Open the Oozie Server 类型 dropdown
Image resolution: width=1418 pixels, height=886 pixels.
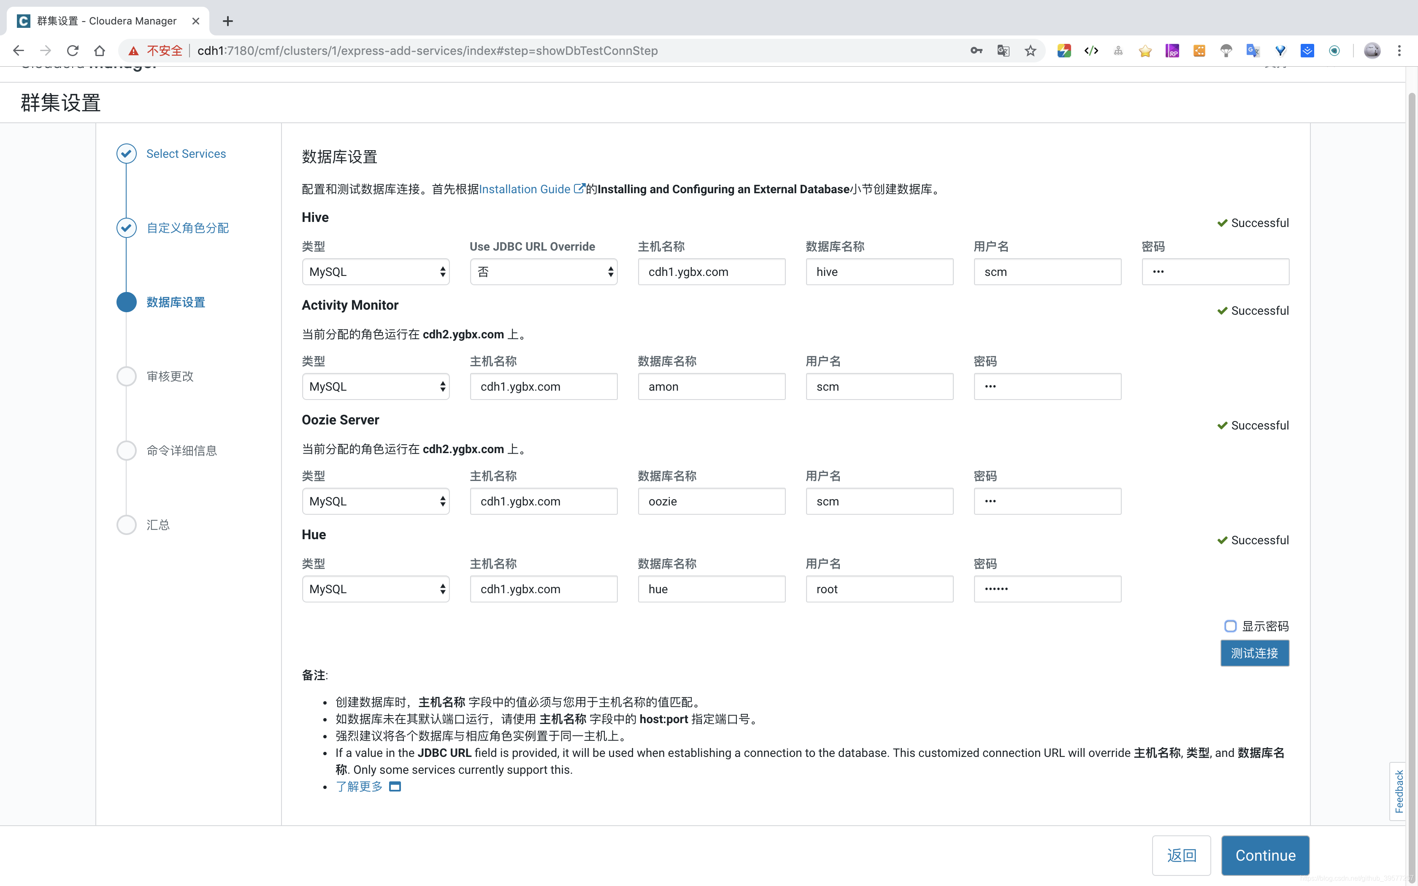pyautogui.click(x=376, y=502)
